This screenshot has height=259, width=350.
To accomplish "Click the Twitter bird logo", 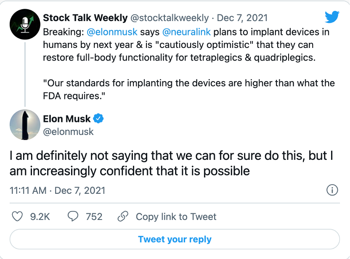I will click(x=332, y=17).
